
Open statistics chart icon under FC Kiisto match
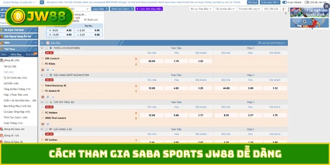[53, 70]
